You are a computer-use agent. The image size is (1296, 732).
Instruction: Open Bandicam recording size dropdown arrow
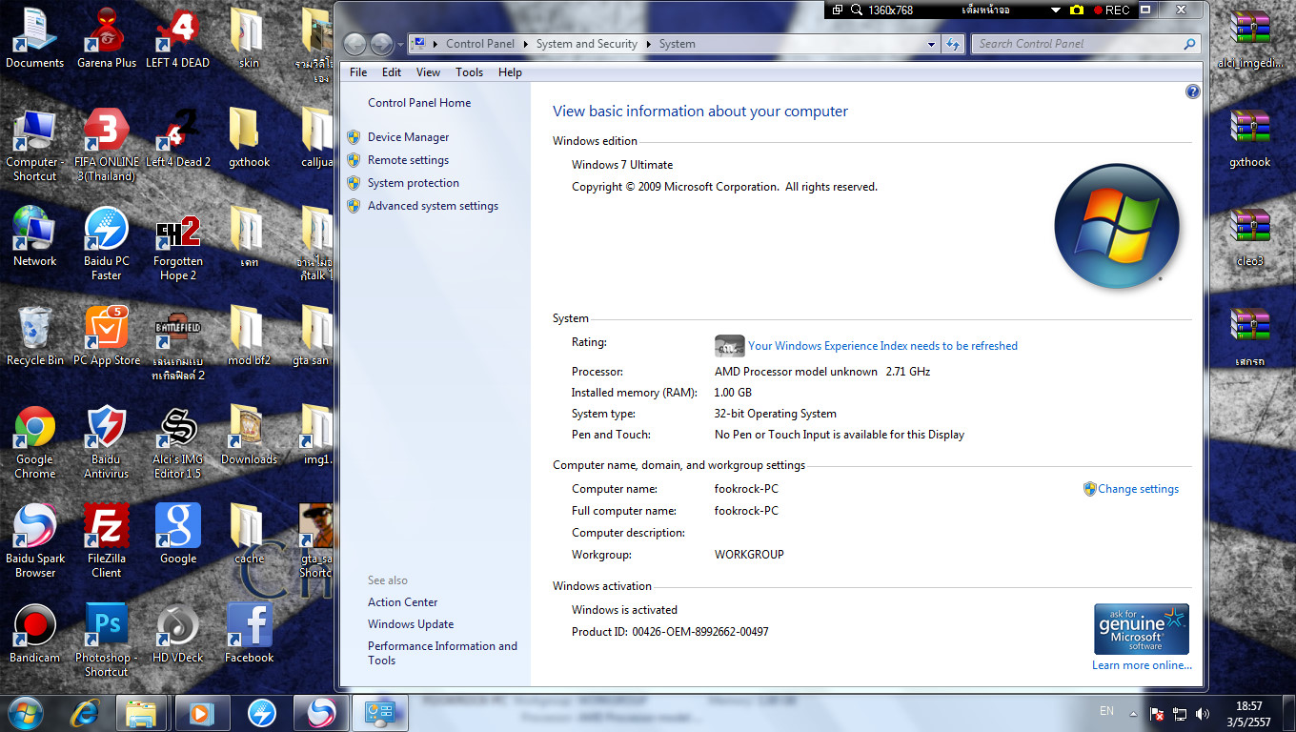point(1056,10)
